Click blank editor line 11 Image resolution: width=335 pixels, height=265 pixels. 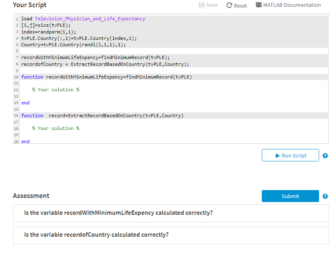[174, 83]
